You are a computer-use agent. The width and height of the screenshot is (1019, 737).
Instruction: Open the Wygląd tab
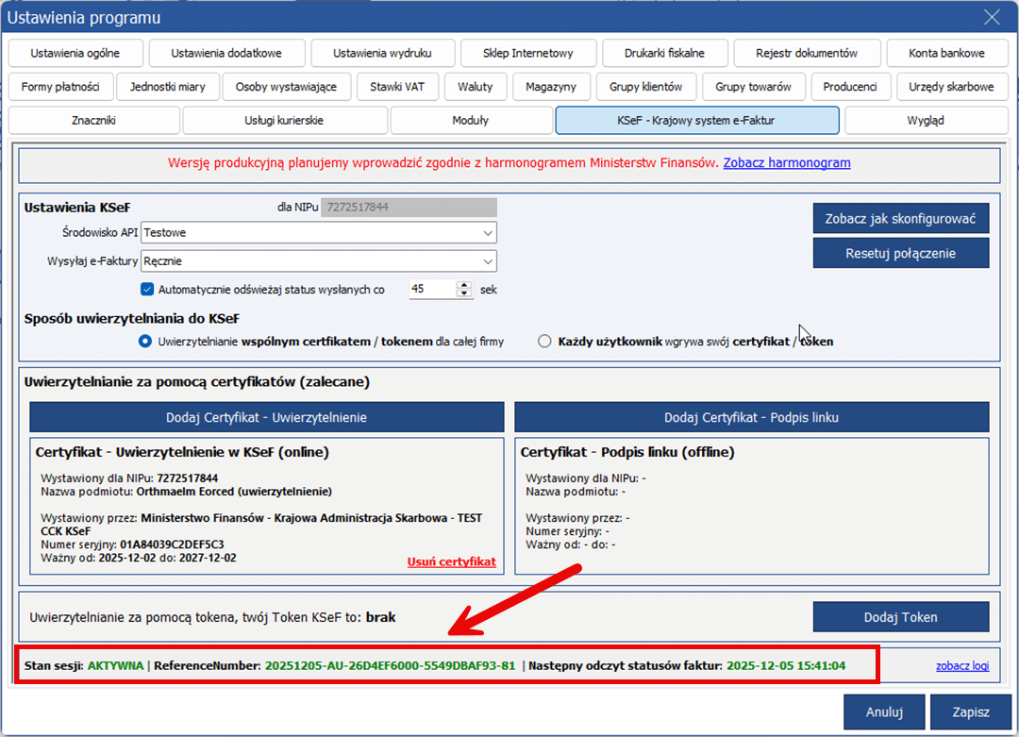point(925,121)
